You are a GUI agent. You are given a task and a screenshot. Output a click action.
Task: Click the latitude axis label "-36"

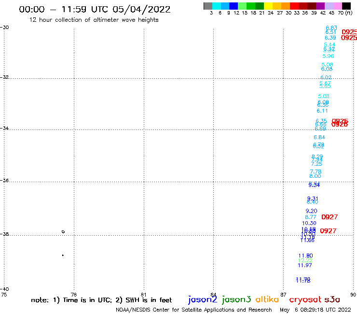tap(4, 180)
